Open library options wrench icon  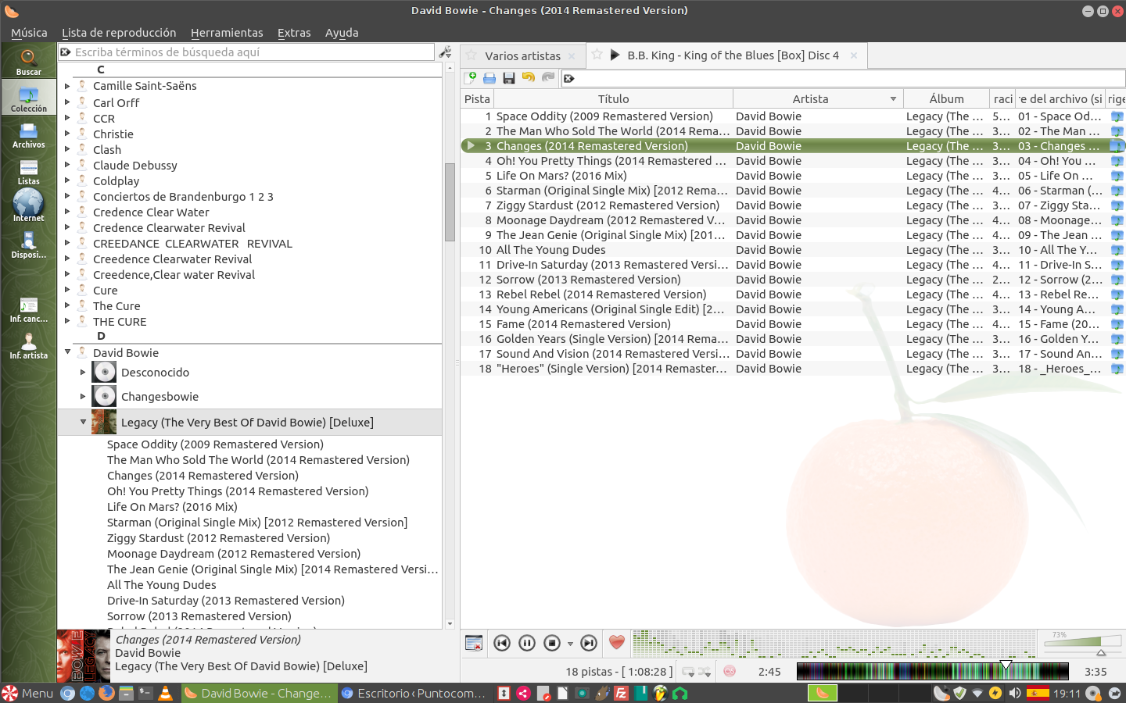click(x=446, y=52)
